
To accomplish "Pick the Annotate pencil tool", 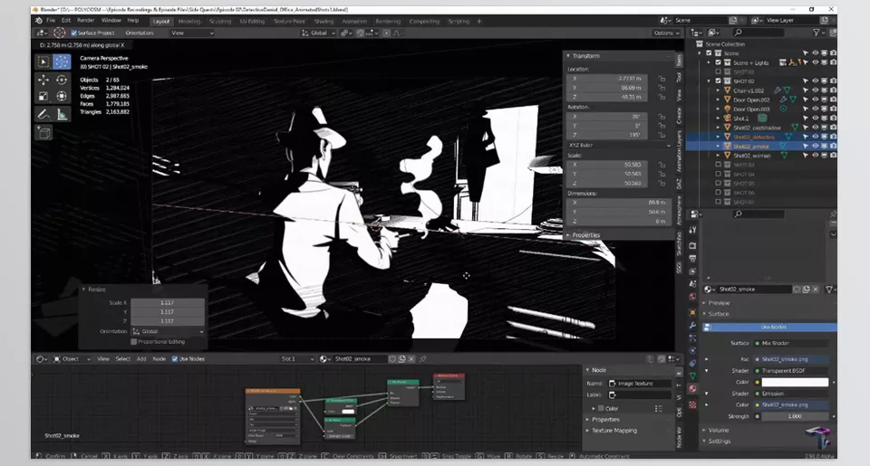I will 43,114.
